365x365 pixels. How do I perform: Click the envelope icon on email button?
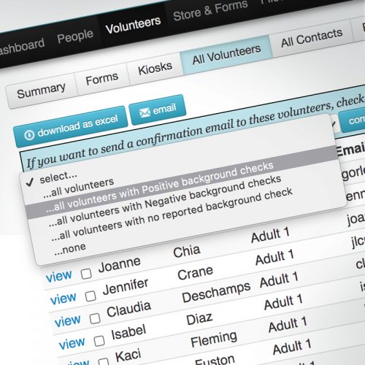pyautogui.click(x=145, y=112)
